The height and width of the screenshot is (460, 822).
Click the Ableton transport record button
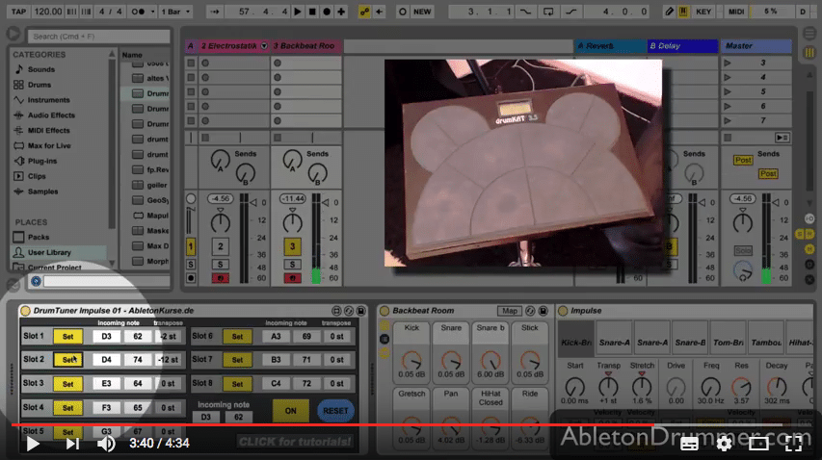[326, 12]
